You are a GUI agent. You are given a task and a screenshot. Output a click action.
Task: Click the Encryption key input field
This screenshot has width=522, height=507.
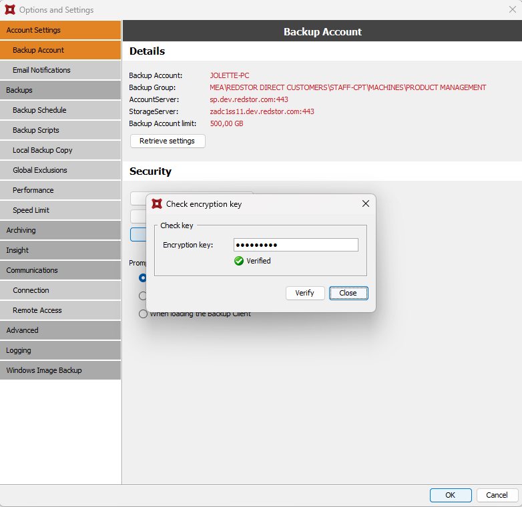[x=296, y=245]
